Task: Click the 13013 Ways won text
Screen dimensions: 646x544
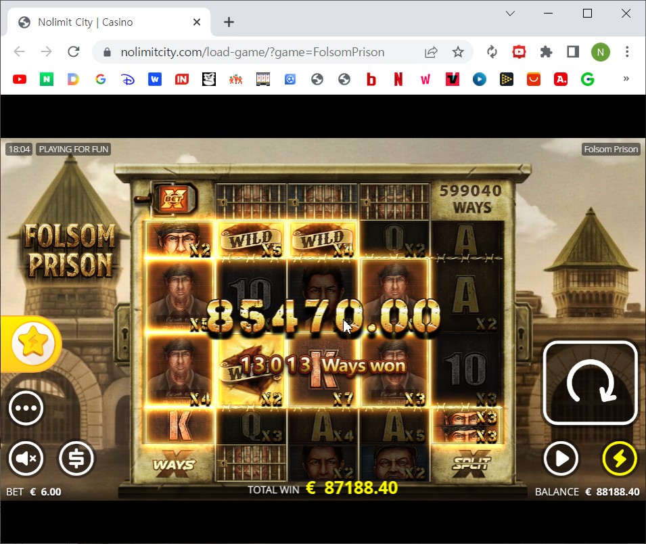Action: (323, 365)
